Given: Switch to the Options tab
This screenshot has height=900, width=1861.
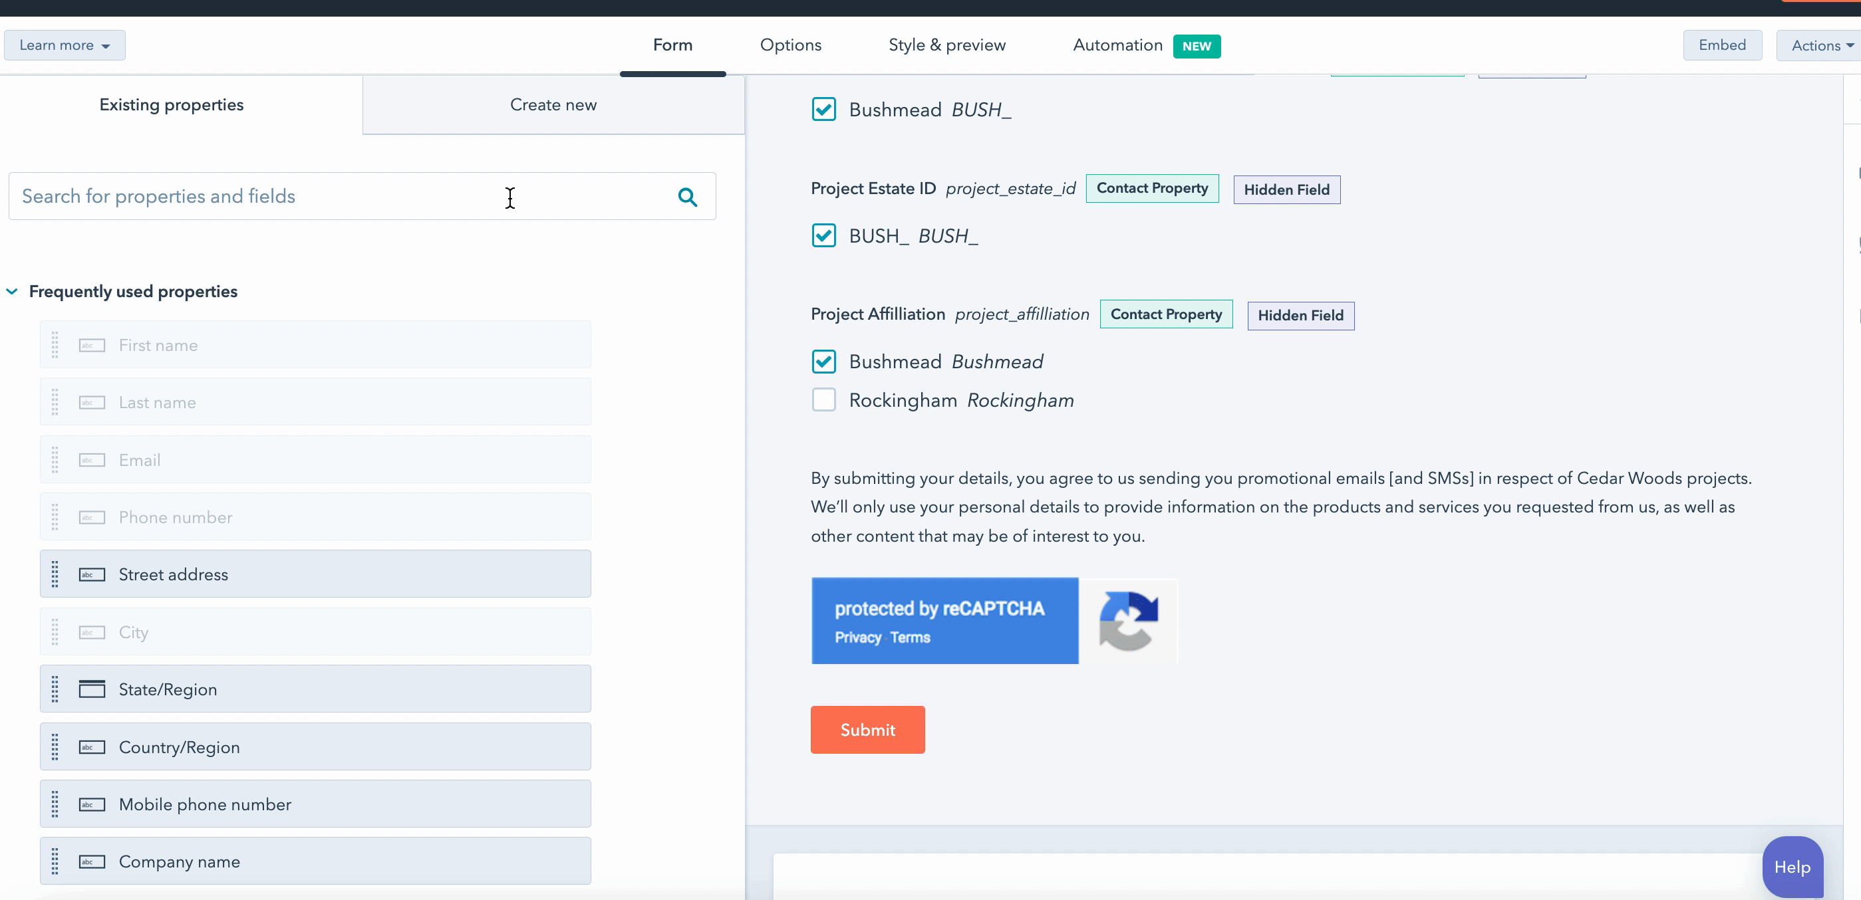Looking at the screenshot, I should [790, 45].
